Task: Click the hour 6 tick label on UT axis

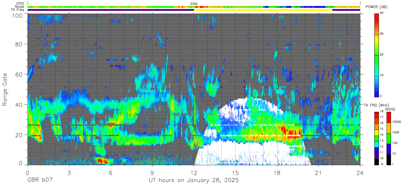Action: click(x=111, y=173)
